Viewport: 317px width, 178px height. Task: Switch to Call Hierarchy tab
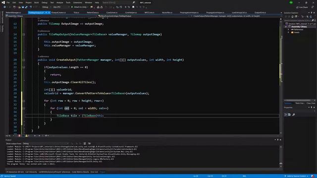pos(31,172)
